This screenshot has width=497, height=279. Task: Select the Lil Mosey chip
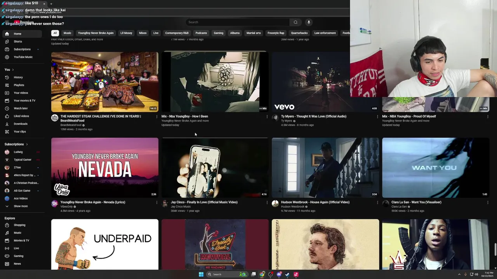click(x=126, y=33)
